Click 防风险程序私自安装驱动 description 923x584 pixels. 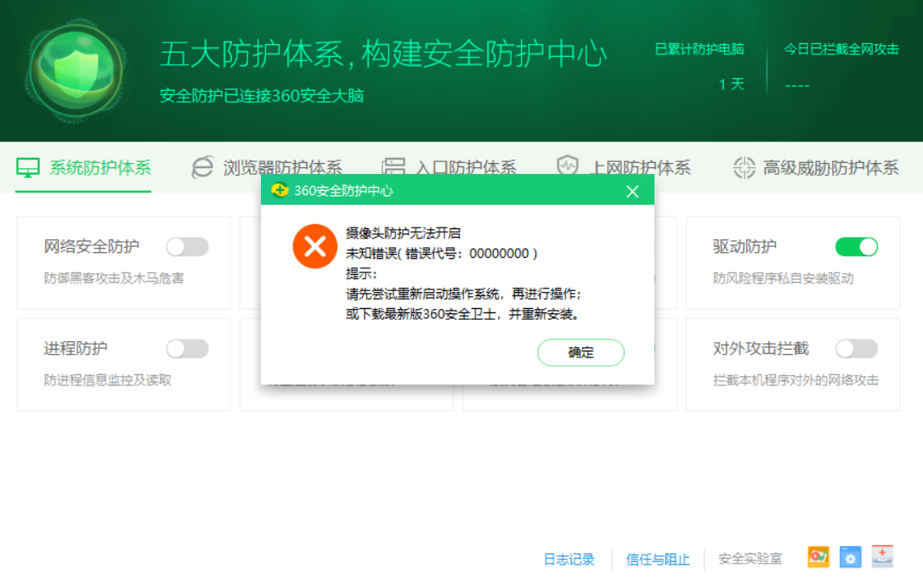[783, 278]
